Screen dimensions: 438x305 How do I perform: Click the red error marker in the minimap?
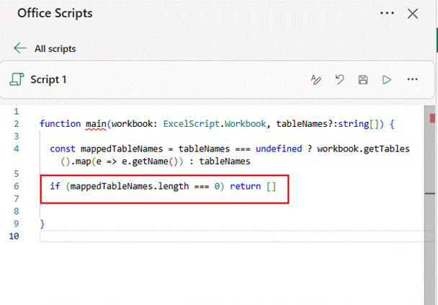coord(432,118)
